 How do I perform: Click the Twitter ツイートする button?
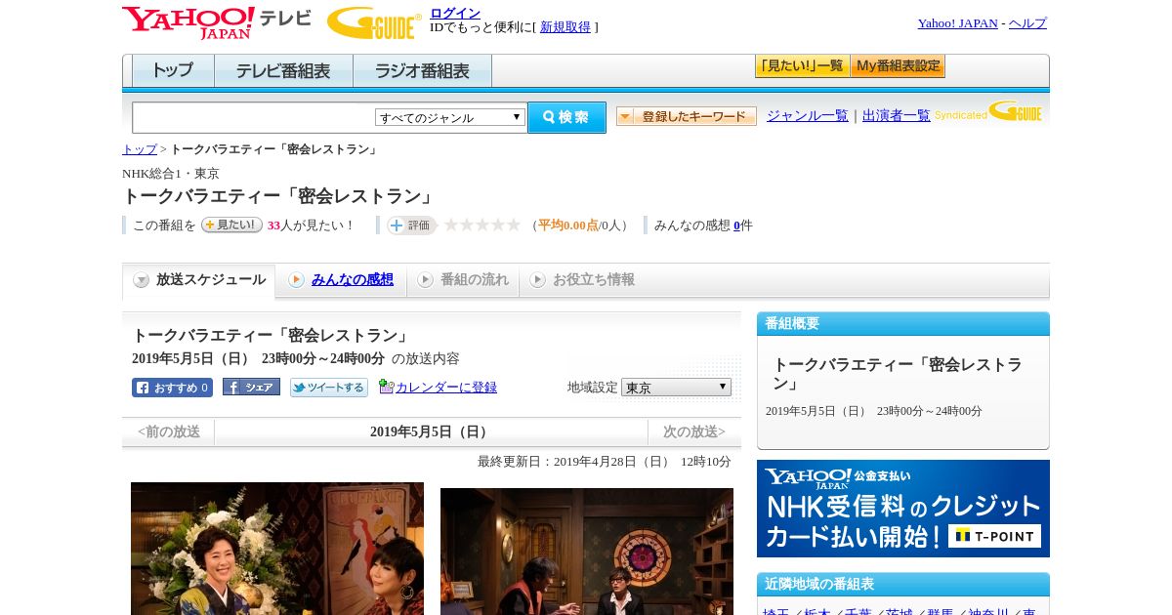click(329, 388)
